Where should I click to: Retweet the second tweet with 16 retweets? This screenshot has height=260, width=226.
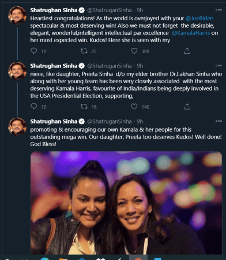click(84, 106)
